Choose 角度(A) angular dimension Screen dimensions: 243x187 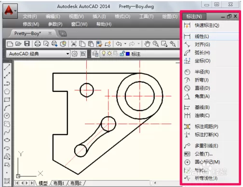click(211, 96)
